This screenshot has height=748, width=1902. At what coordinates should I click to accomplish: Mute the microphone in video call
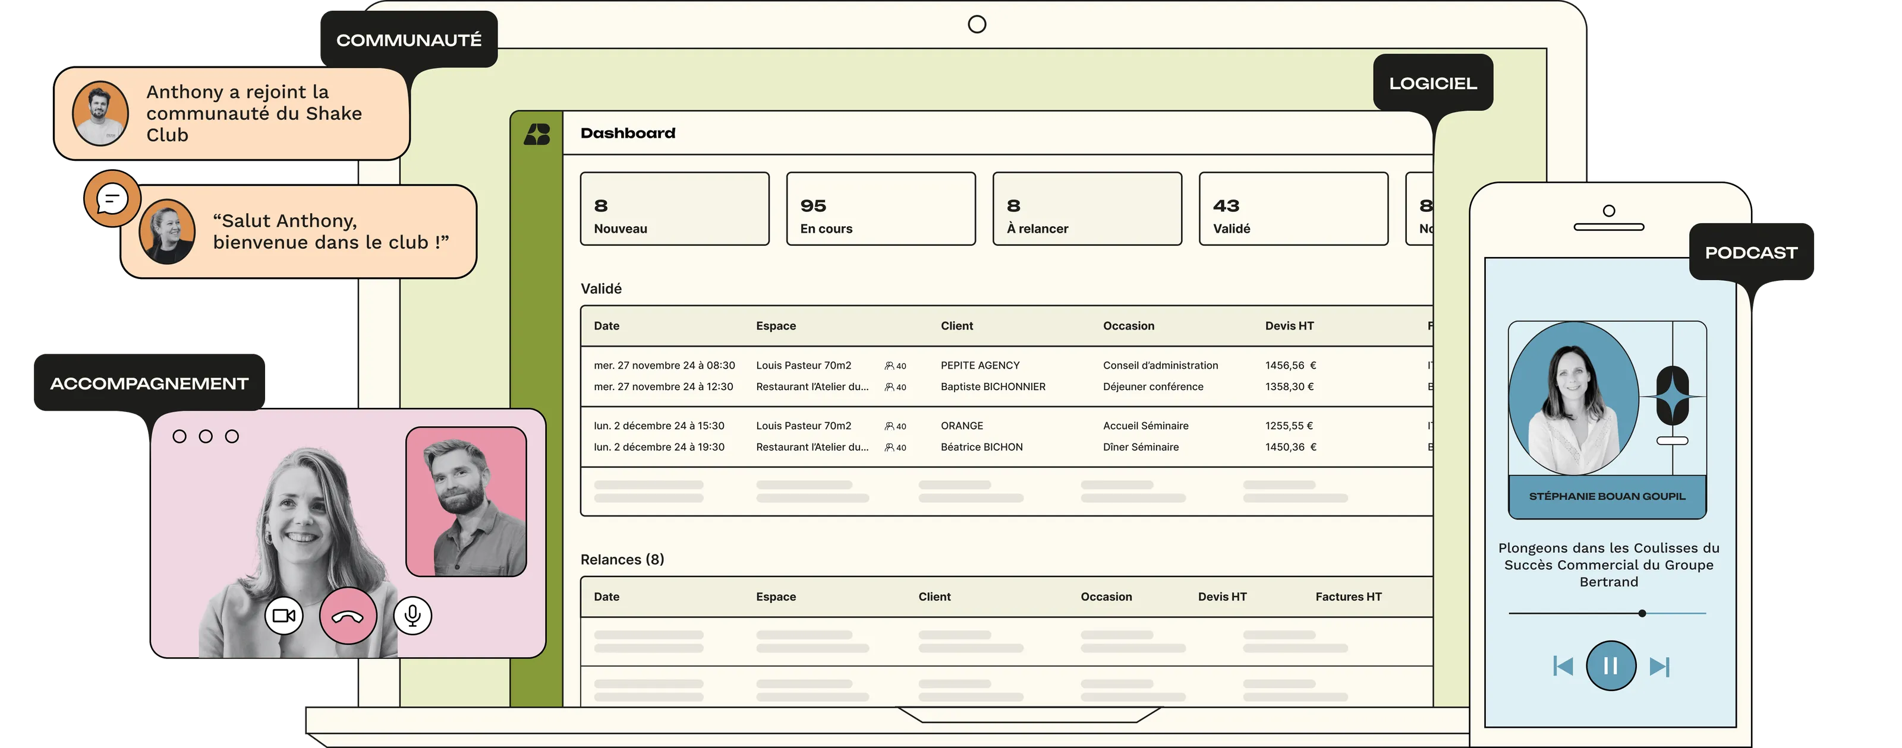tap(412, 615)
